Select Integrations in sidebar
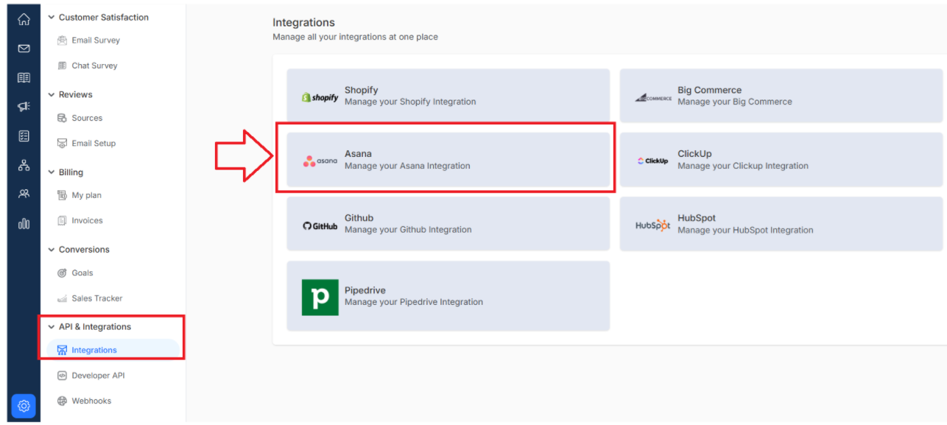Viewport: 947px width, 425px height. click(113, 350)
